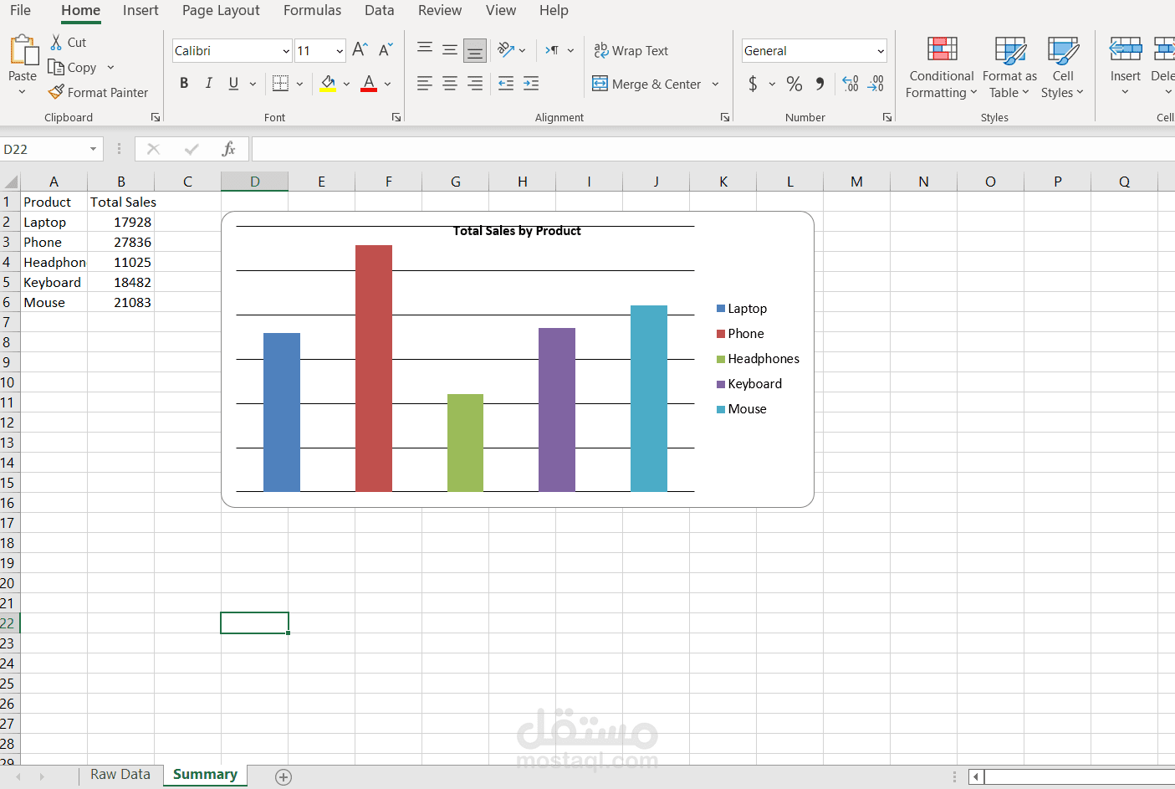This screenshot has height=789, width=1175.
Task: Center text horizontally
Action: 450,83
